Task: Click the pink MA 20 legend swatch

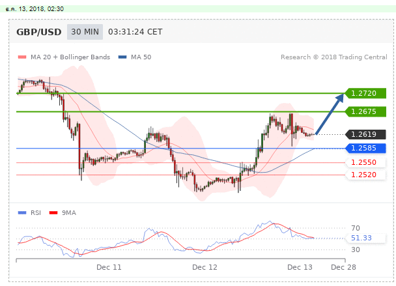Action: point(22,57)
